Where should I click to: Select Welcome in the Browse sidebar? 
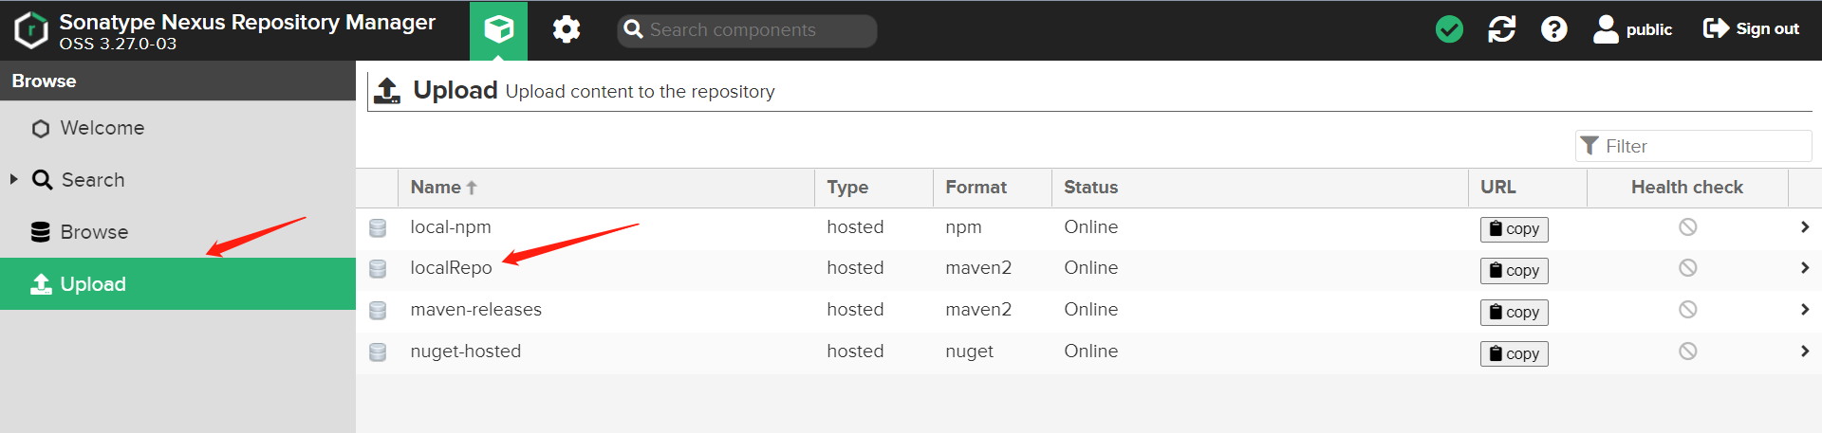pos(102,128)
